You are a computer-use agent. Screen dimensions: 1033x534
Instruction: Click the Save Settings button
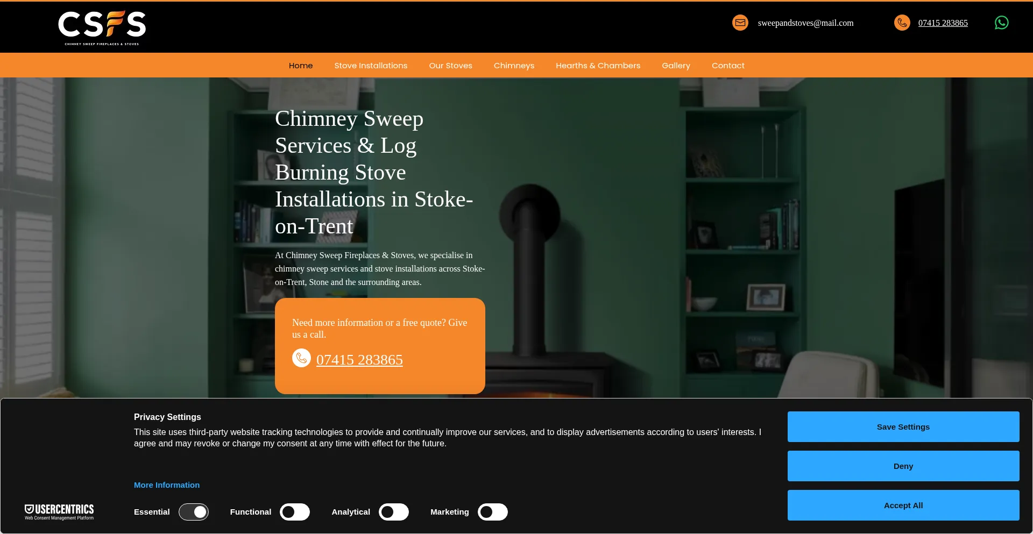click(903, 427)
